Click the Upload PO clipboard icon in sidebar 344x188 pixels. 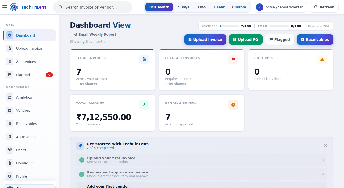click(10, 163)
